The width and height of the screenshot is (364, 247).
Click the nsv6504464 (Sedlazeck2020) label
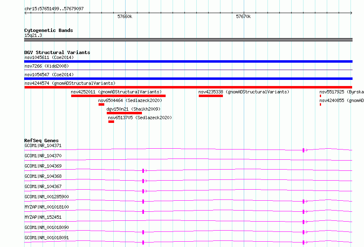tap(130, 100)
